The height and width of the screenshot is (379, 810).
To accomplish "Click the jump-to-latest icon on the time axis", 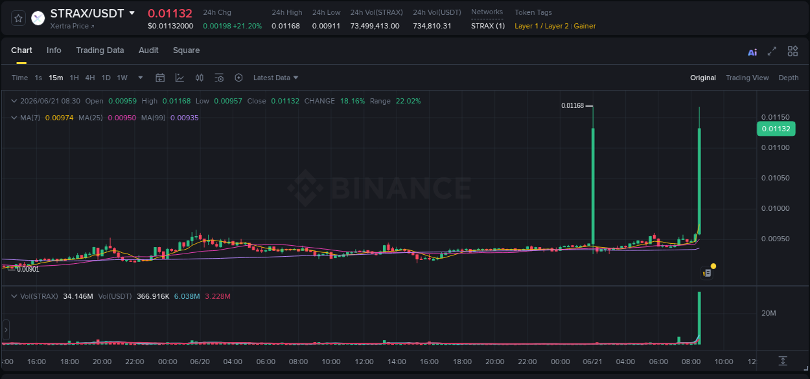I will 783,361.
